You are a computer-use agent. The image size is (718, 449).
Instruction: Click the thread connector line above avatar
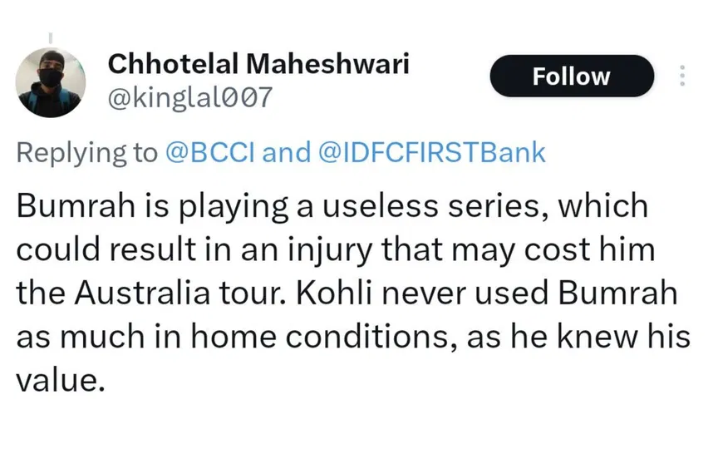click(x=50, y=37)
